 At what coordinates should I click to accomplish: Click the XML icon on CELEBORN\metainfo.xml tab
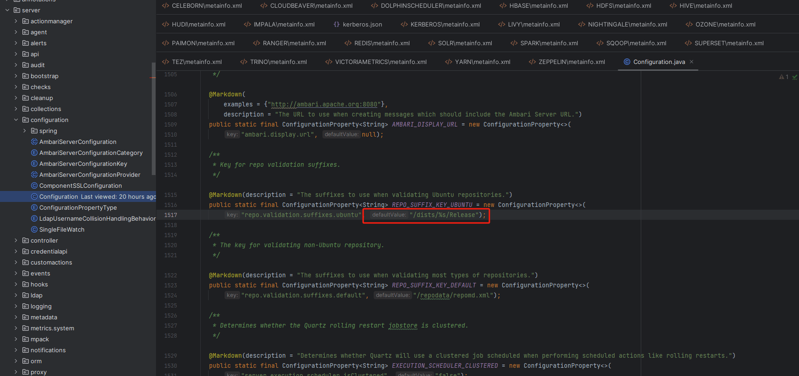click(166, 5)
